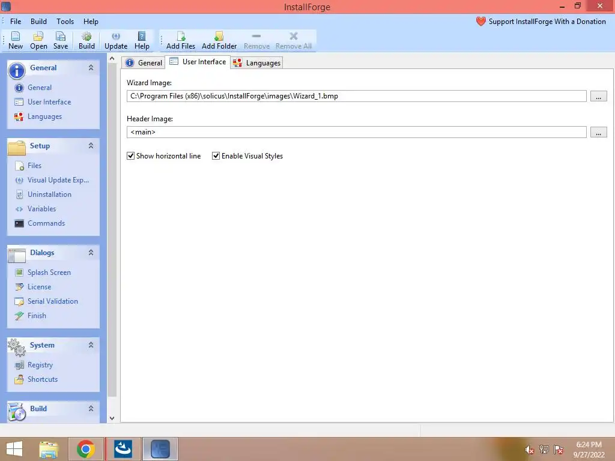Screen dimensions: 615x461
Task: Collapse the Dialogs sidebar group
Action: pos(91,253)
